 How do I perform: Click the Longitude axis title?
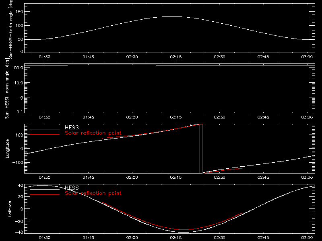tap(7, 149)
